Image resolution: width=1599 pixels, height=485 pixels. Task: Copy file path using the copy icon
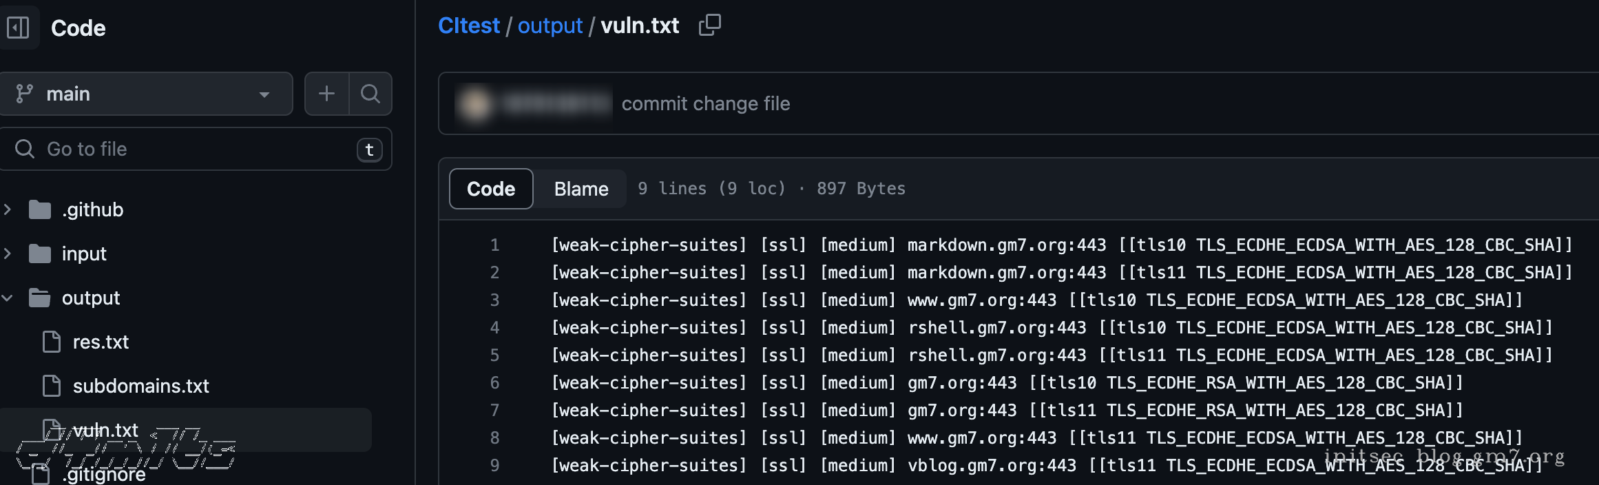click(710, 25)
